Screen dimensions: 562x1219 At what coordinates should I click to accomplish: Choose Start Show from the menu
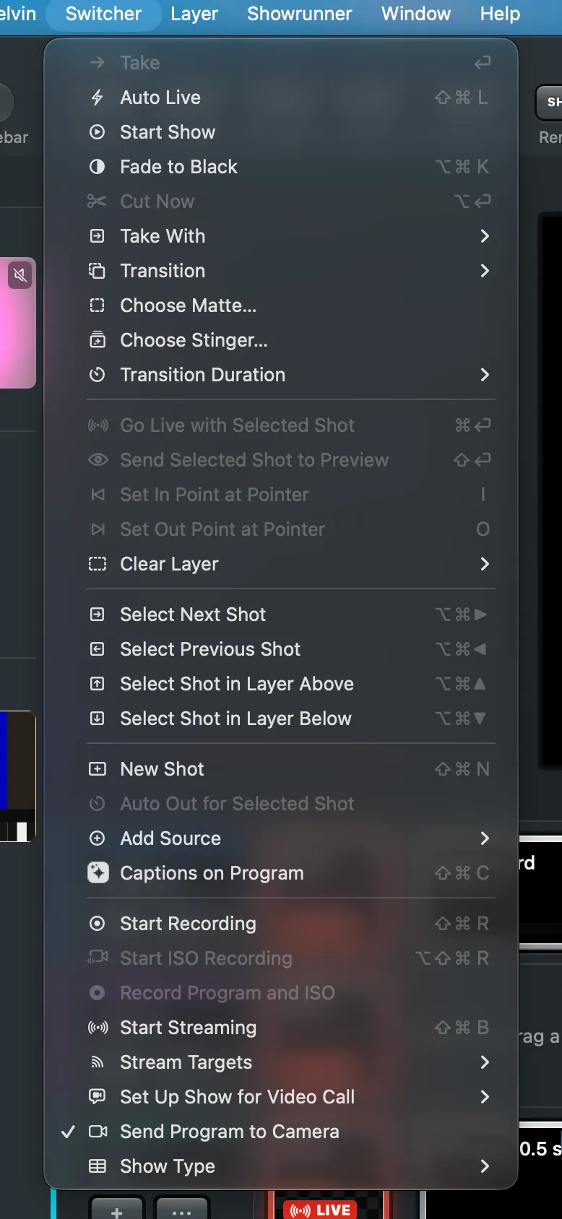tap(281, 132)
